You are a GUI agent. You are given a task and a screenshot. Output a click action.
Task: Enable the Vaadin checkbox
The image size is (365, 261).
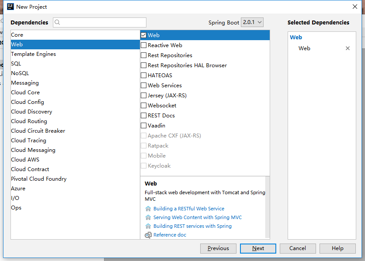click(x=144, y=126)
